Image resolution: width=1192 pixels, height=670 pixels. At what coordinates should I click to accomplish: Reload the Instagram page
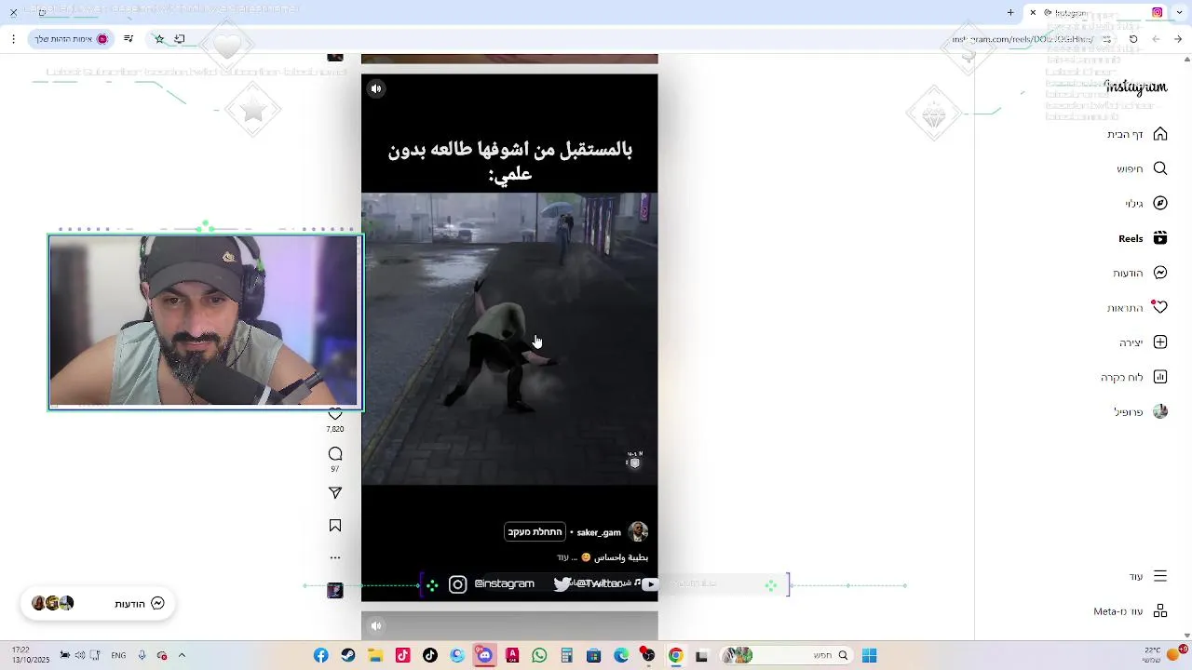coord(1133,39)
